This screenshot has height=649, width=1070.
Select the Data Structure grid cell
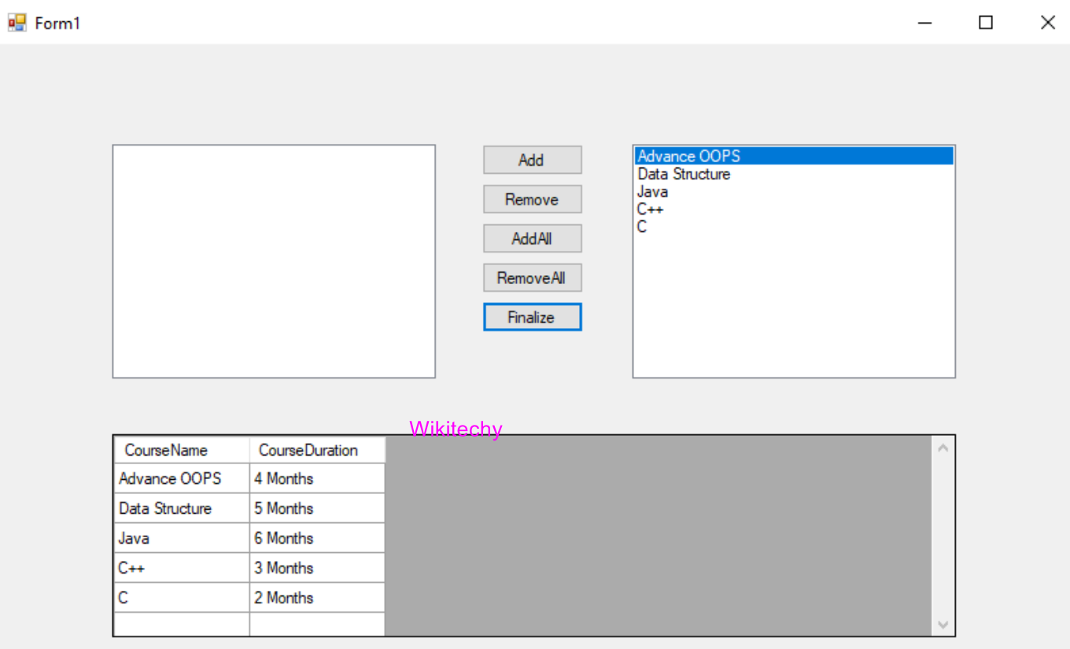pos(182,508)
